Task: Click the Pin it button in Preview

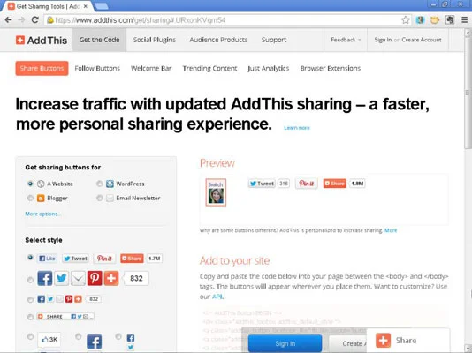Action: pos(307,184)
